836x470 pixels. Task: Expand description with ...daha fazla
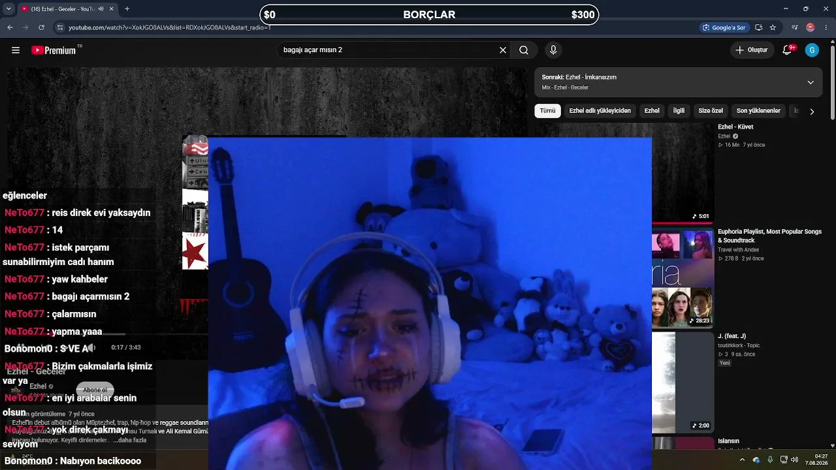(x=130, y=440)
